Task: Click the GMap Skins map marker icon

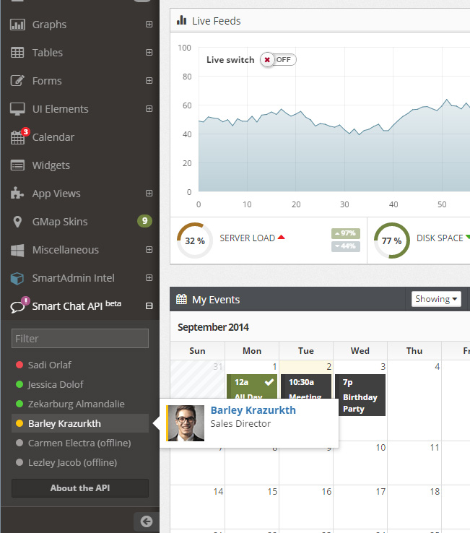Action: [x=17, y=222]
